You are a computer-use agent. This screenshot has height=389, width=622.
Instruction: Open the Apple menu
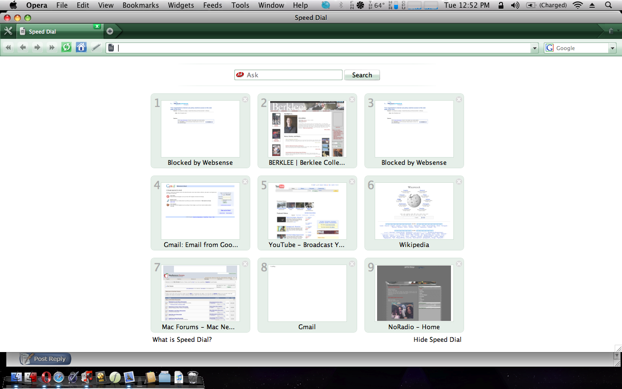[x=13, y=5]
